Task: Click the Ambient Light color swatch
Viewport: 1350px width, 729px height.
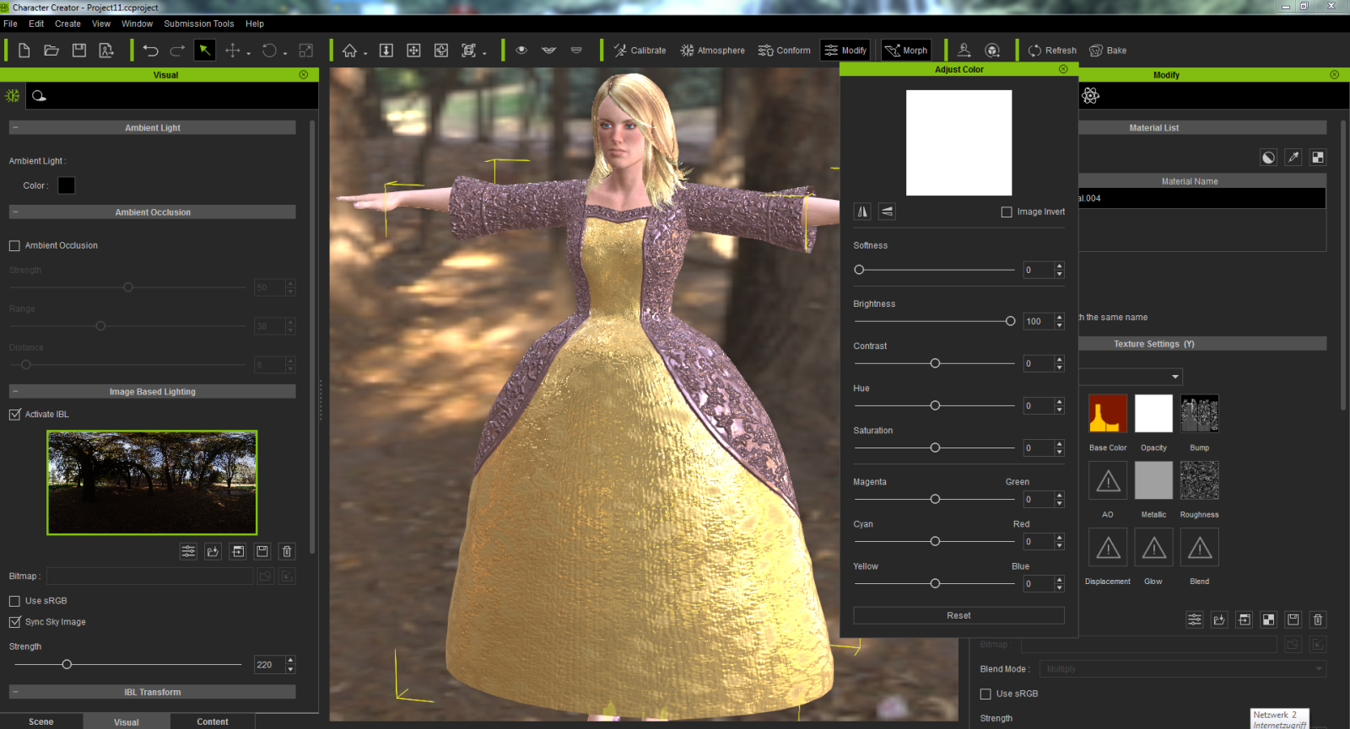Action: coord(67,185)
